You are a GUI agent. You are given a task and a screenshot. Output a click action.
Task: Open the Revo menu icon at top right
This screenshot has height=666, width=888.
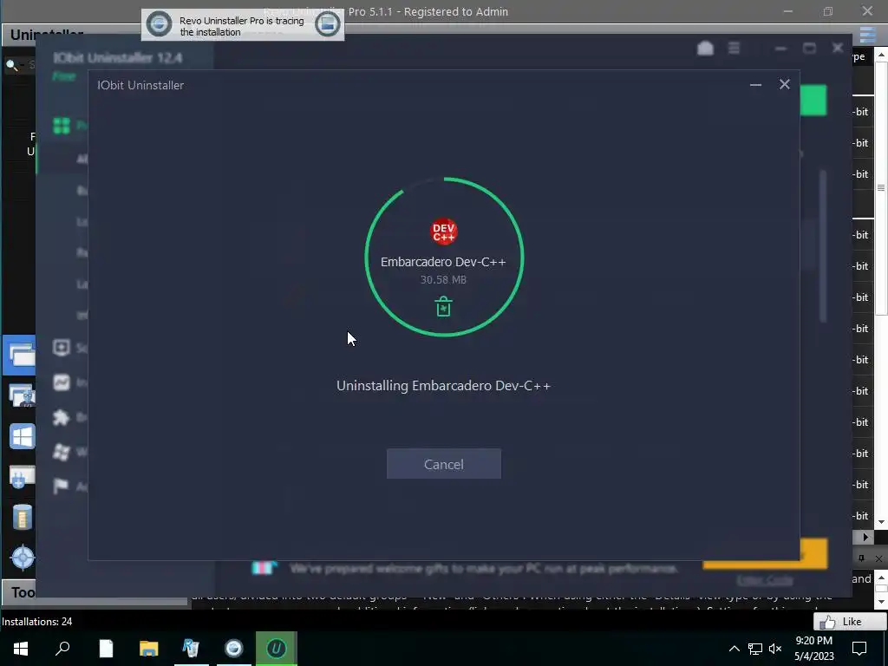(868, 35)
